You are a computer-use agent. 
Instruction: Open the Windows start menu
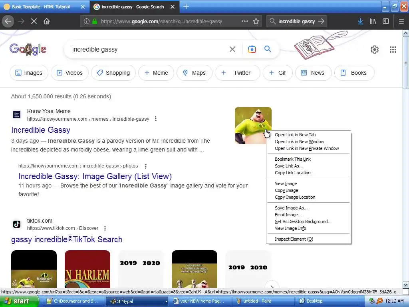[x=19, y=301]
